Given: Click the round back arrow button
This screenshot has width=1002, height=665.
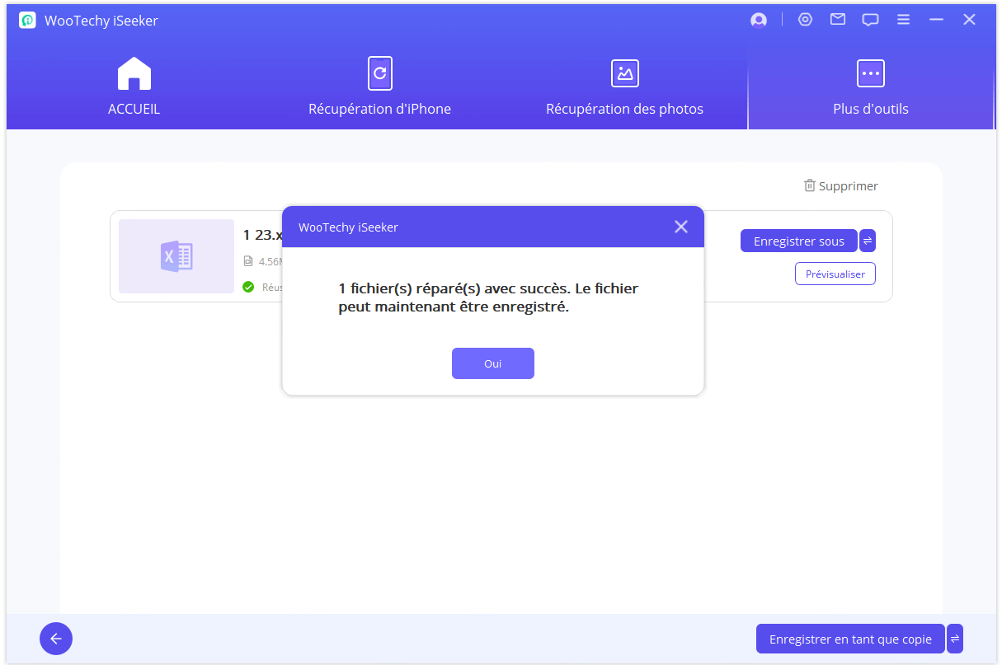Looking at the screenshot, I should point(56,639).
